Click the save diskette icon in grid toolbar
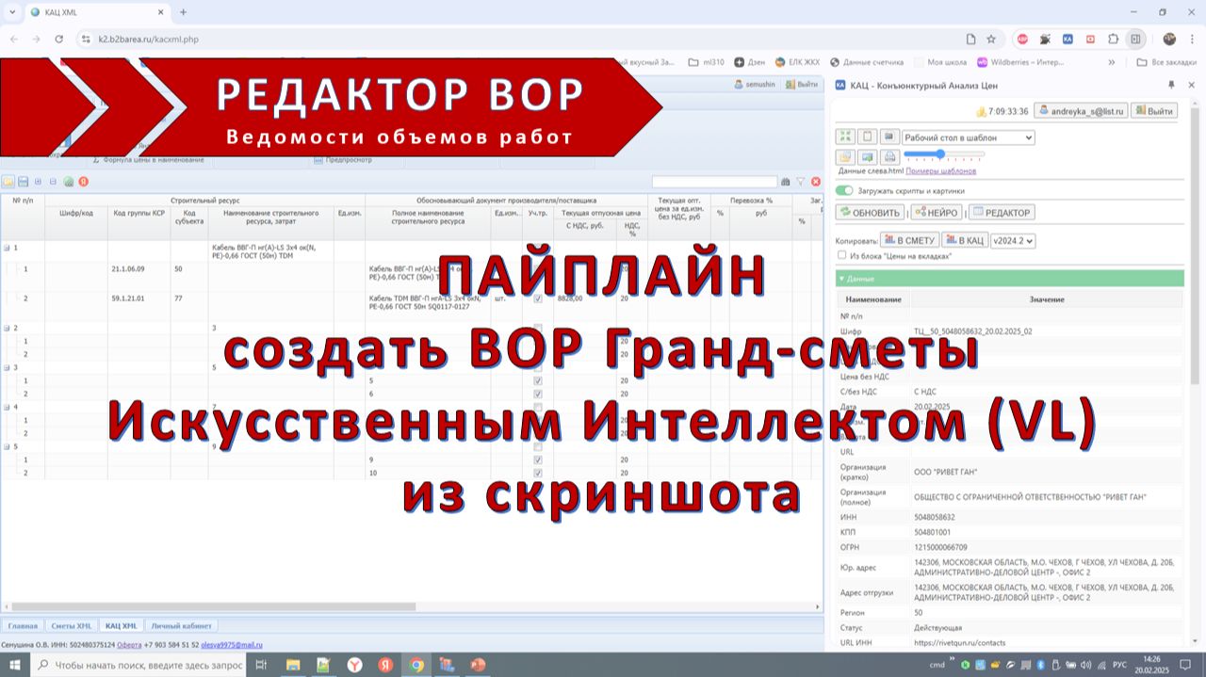The height and width of the screenshot is (677, 1206). [23, 182]
